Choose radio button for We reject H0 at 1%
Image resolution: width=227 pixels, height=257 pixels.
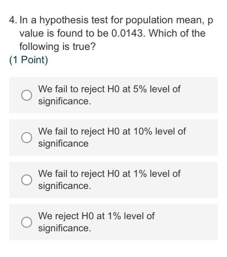[x=26, y=222]
